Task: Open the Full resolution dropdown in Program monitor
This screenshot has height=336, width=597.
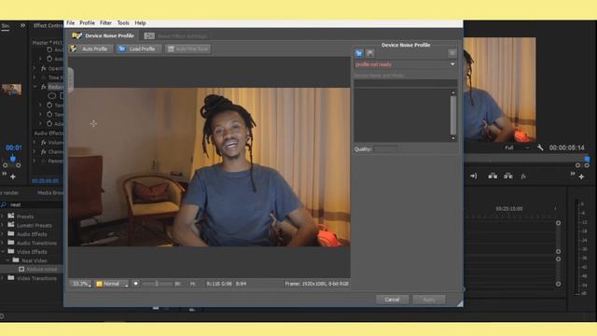Action: click(x=516, y=147)
